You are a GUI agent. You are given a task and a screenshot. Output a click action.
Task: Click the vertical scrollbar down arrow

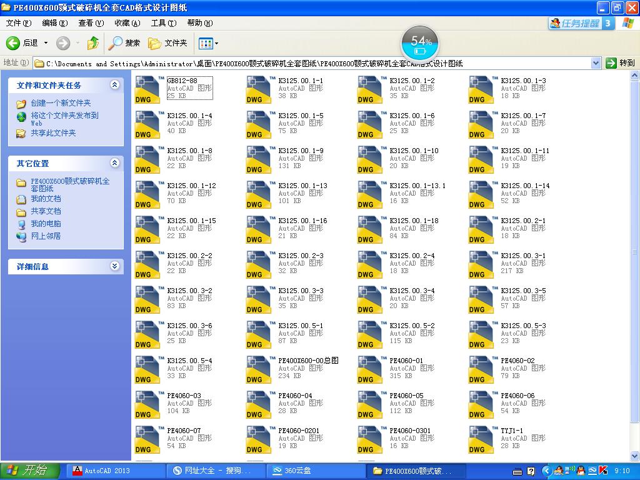click(635, 456)
